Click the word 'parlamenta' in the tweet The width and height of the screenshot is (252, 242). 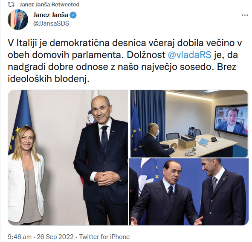[x=96, y=55]
